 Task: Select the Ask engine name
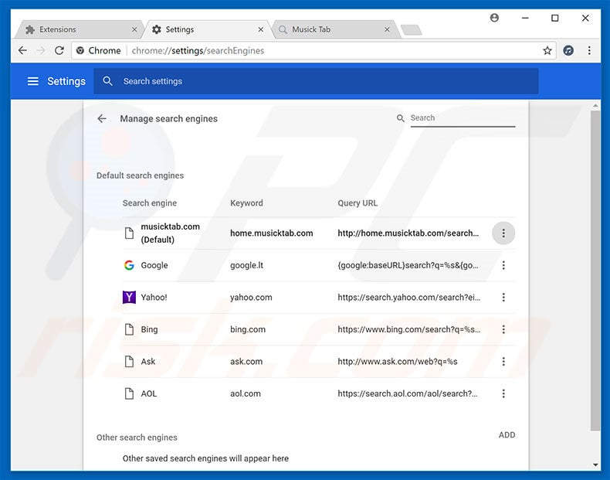click(147, 361)
